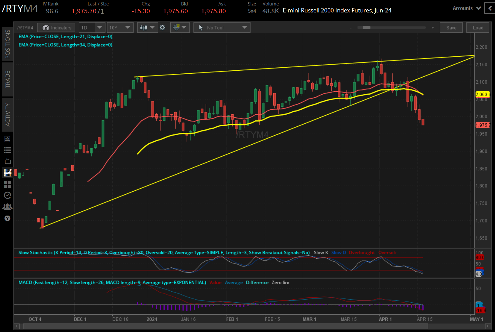Open the community people icon

(x=8, y=207)
